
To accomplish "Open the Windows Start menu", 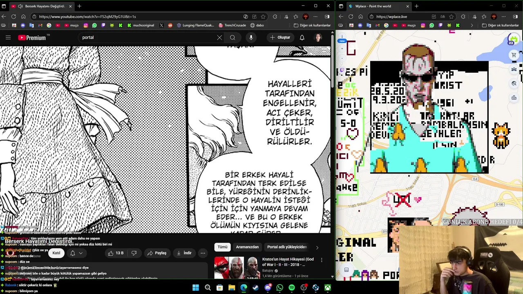I will pyautogui.click(x=196, y=288).
